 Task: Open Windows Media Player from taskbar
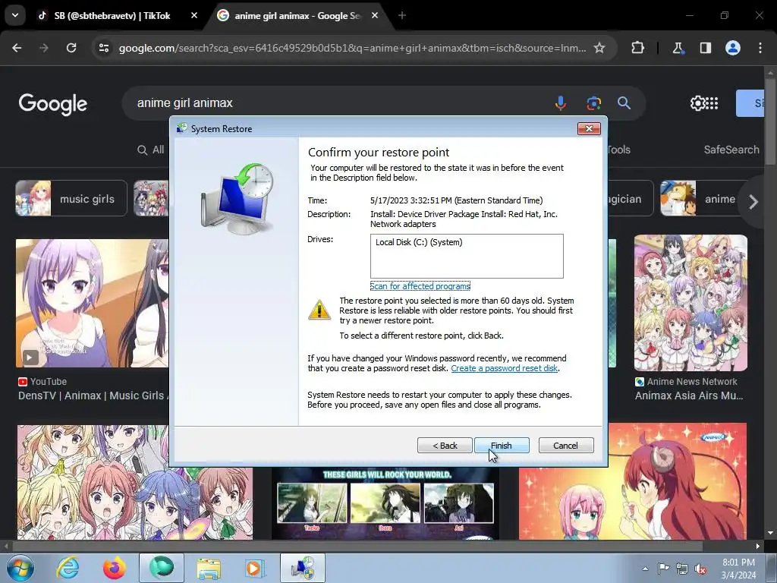(255, 568)
